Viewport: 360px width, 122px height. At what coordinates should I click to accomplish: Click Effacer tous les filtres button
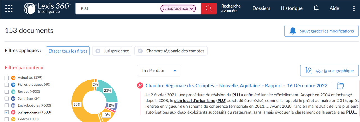68,51
